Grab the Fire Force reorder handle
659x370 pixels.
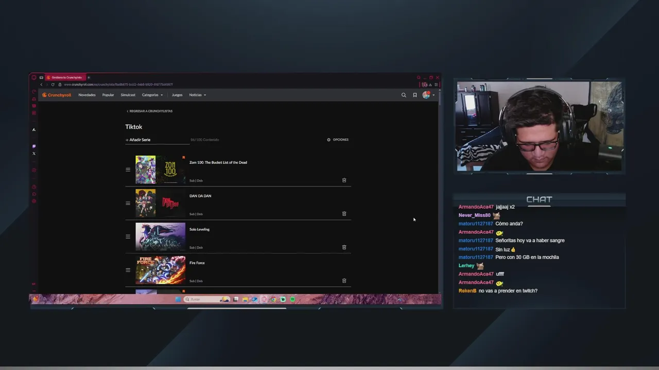(128, 270)
